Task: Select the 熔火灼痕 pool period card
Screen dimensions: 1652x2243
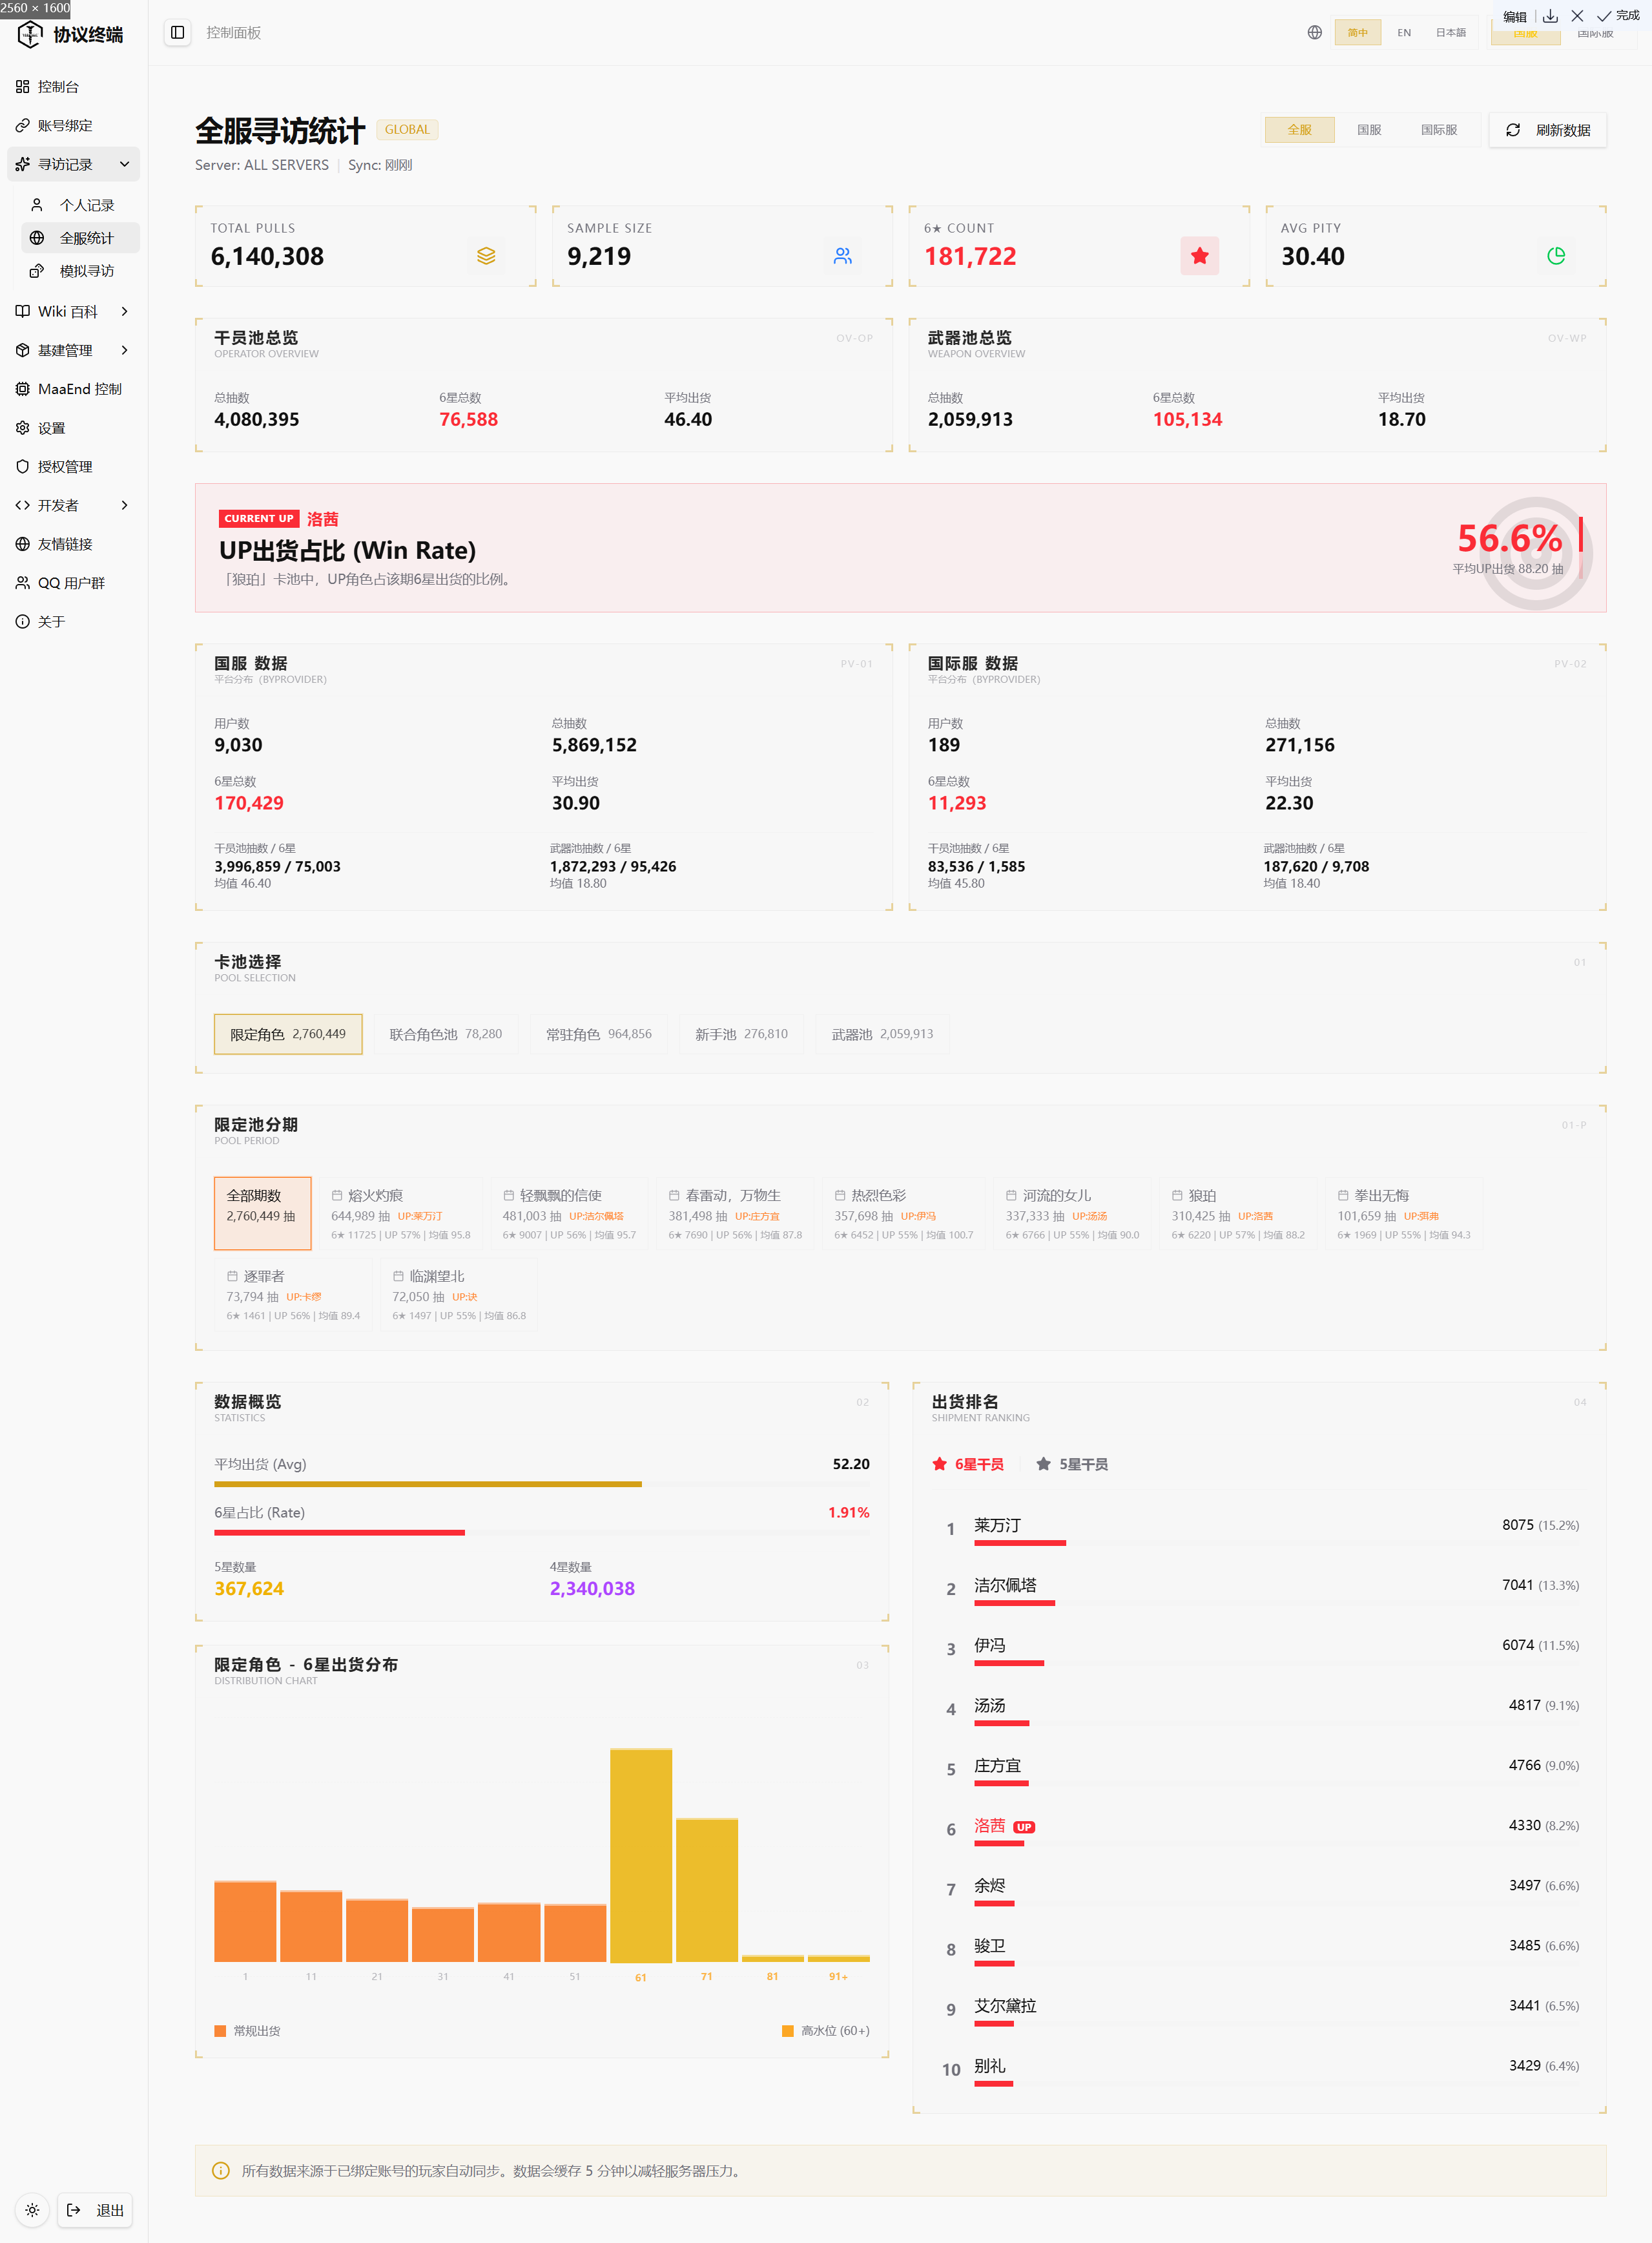Action: point(400,1213)
